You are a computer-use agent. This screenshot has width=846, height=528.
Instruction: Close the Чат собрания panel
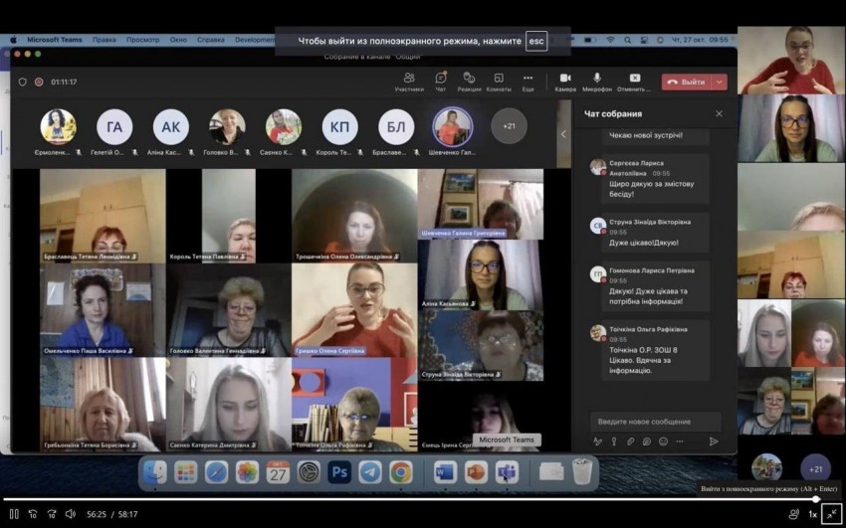(719, 113)
